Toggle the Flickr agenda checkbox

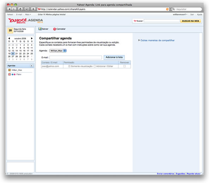click(10, 74)
